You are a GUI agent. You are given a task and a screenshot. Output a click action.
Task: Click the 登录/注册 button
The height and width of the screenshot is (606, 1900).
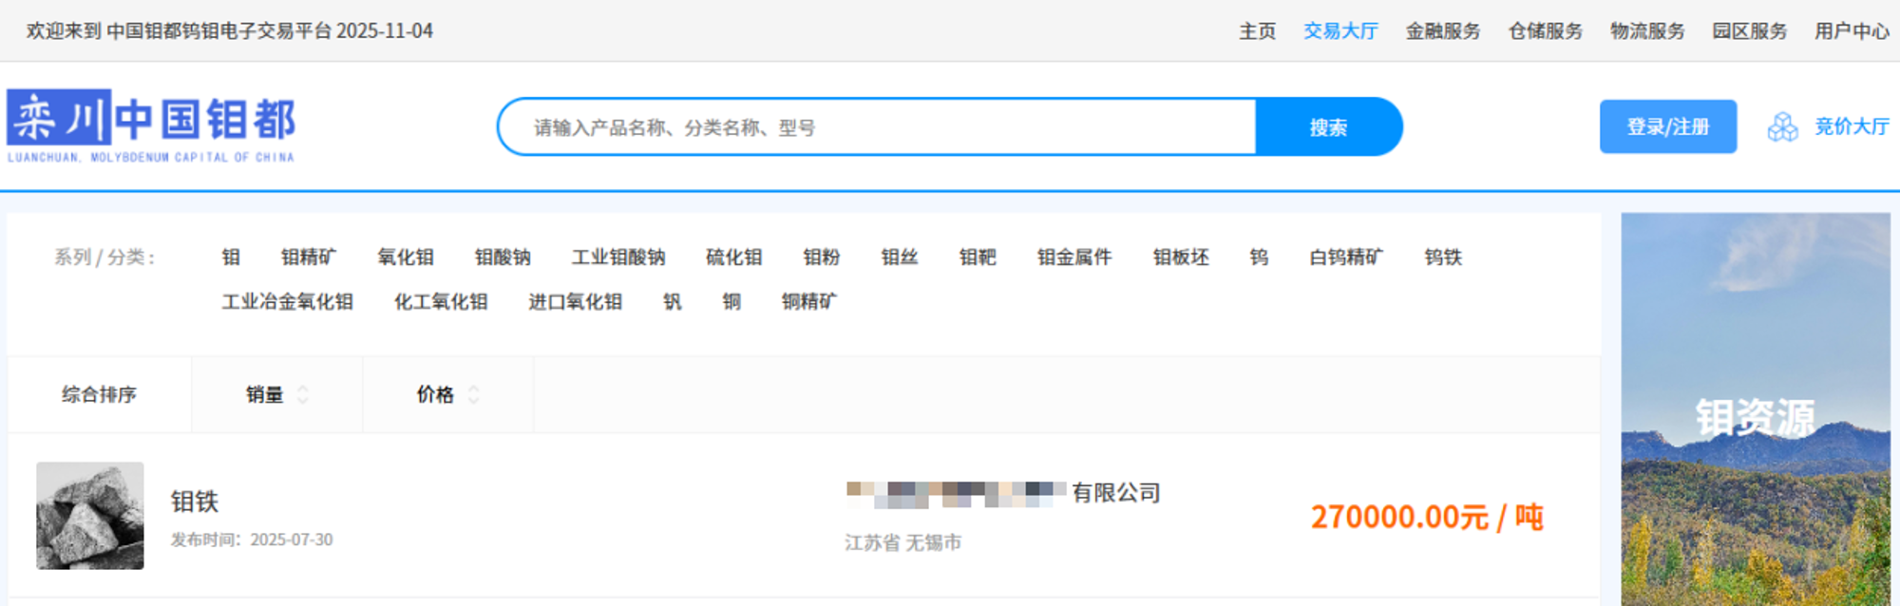point(1667,126)
